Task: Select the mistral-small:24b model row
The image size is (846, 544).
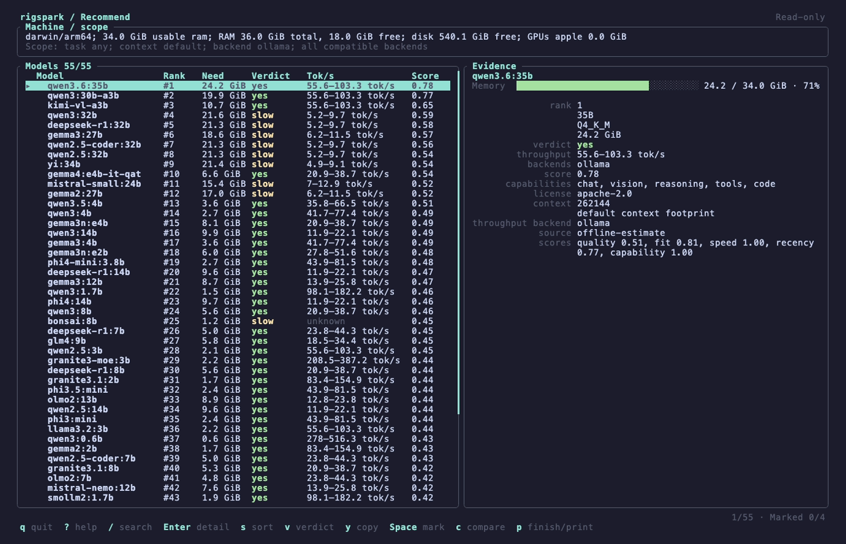Action: point(237,184)
